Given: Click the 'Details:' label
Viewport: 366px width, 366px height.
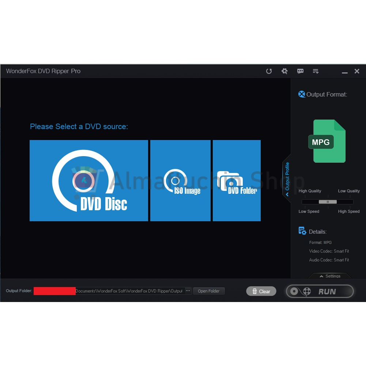Looking at the screenshot, I should pos(317,231).
